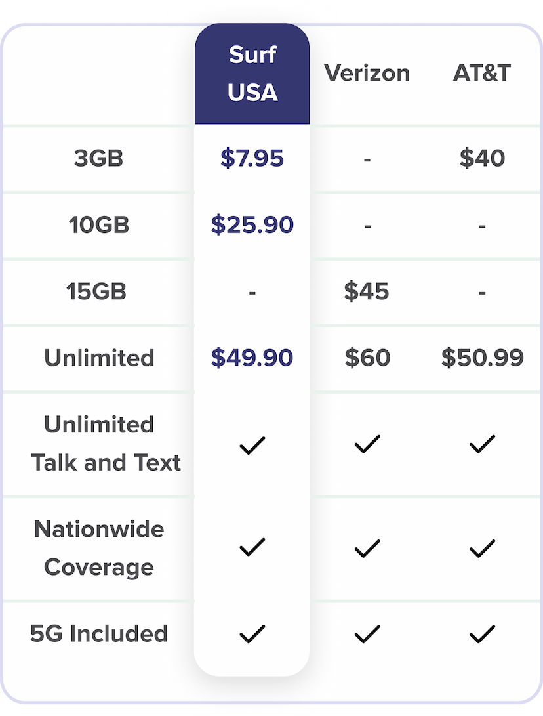
Task: Click Surf USA 5G Included checkmark
Action: pyautogui.click(x=252, y=634)
